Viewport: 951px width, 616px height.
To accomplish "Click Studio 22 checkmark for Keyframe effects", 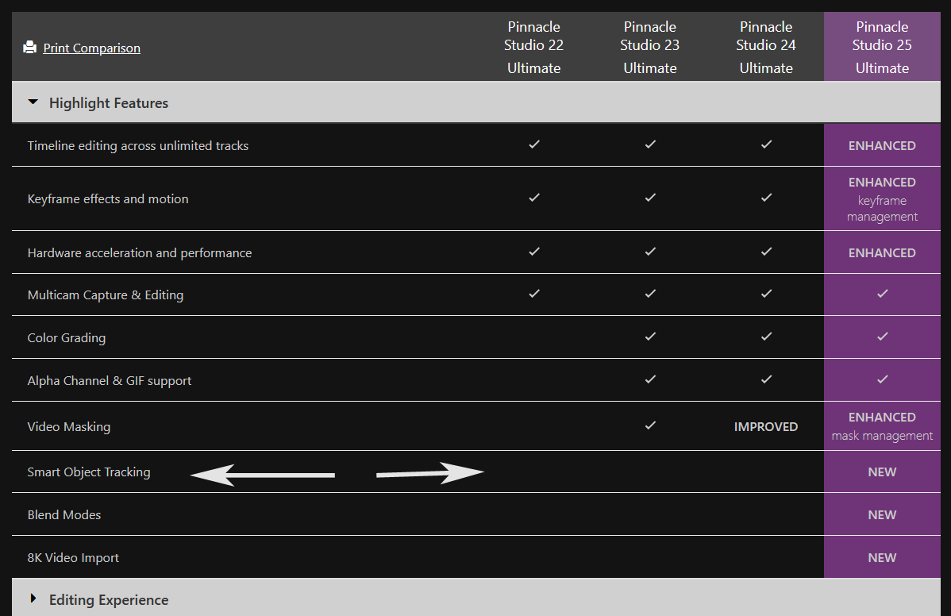I will coord(533,198).
